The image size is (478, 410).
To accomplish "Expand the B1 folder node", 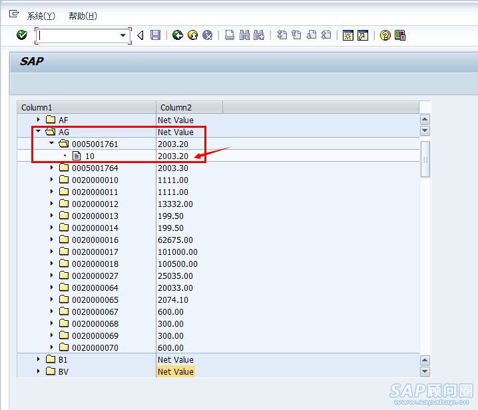I will (38, 359).
